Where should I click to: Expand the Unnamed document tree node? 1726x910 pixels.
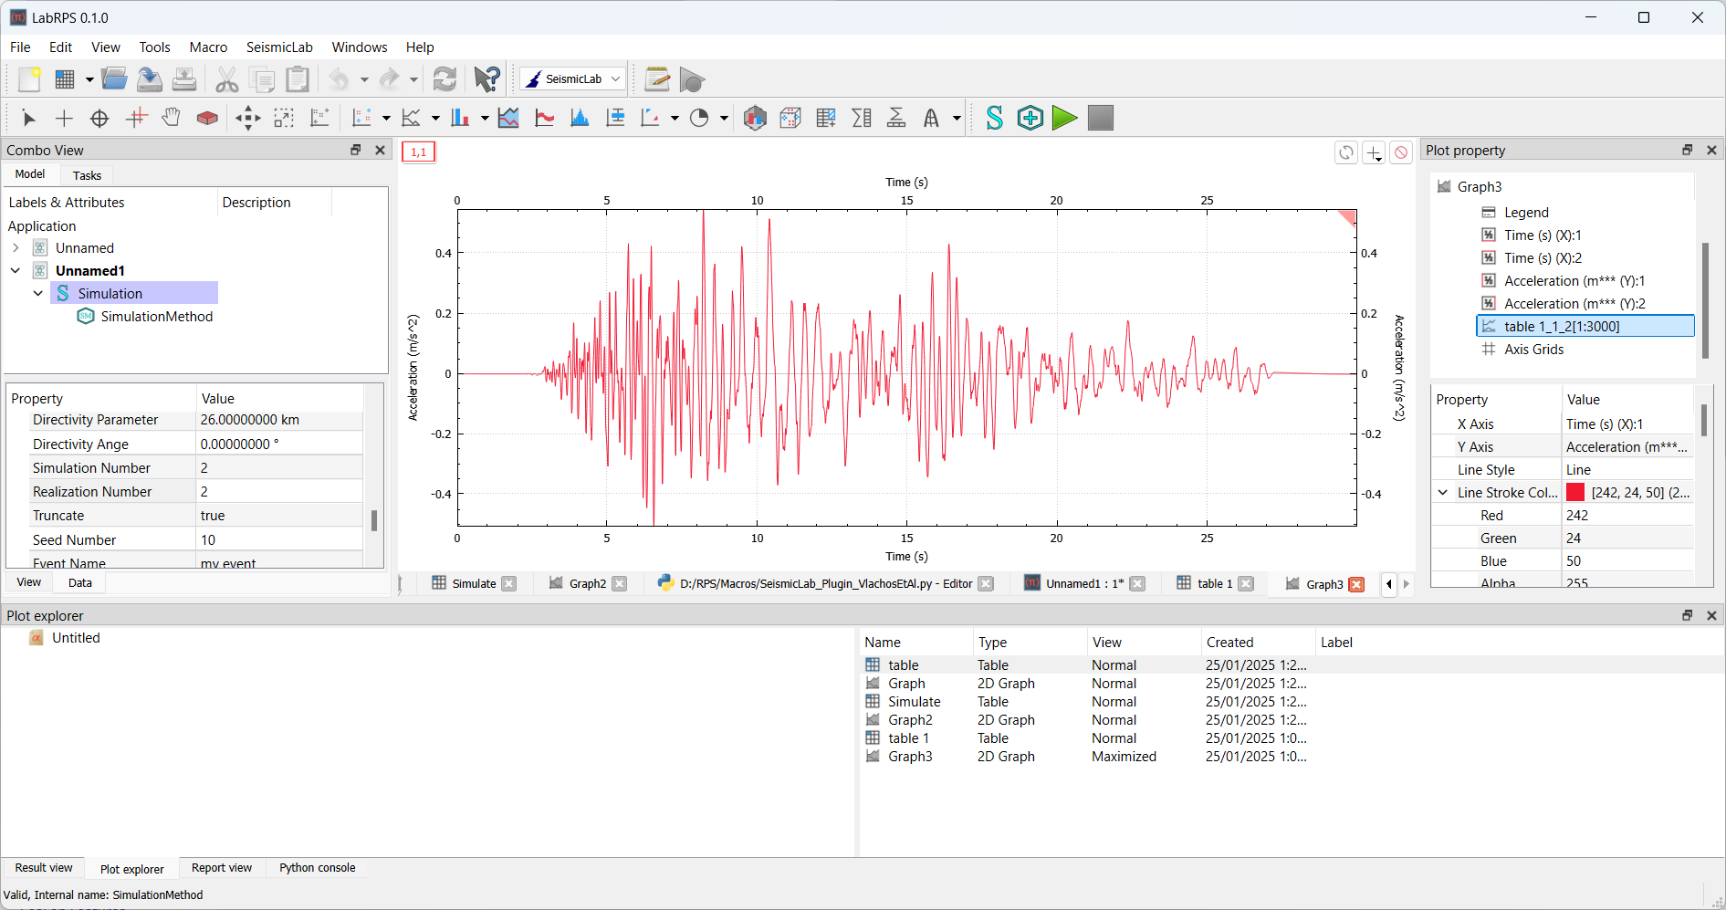16,247
